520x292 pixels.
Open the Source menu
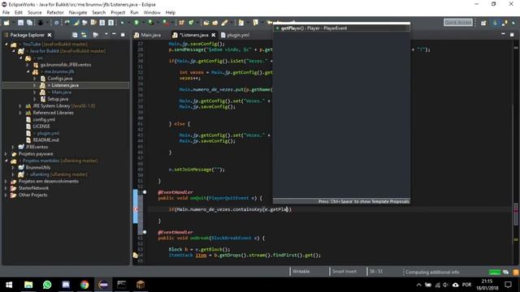coord(34,13)
